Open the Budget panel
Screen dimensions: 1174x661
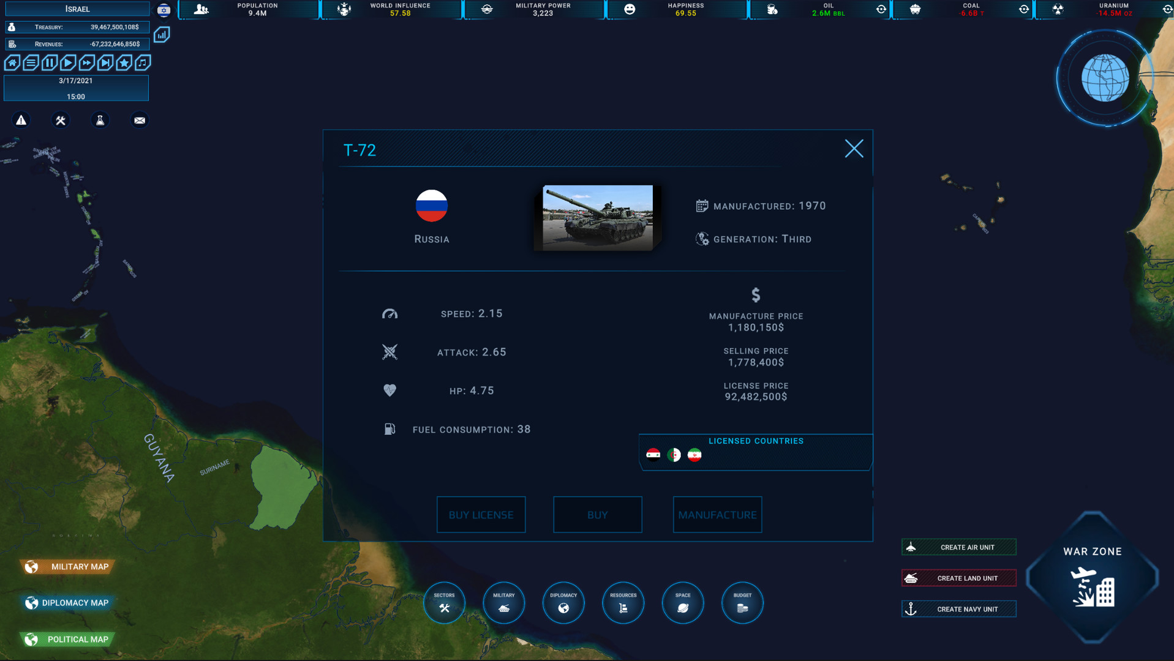pos(742,603)
